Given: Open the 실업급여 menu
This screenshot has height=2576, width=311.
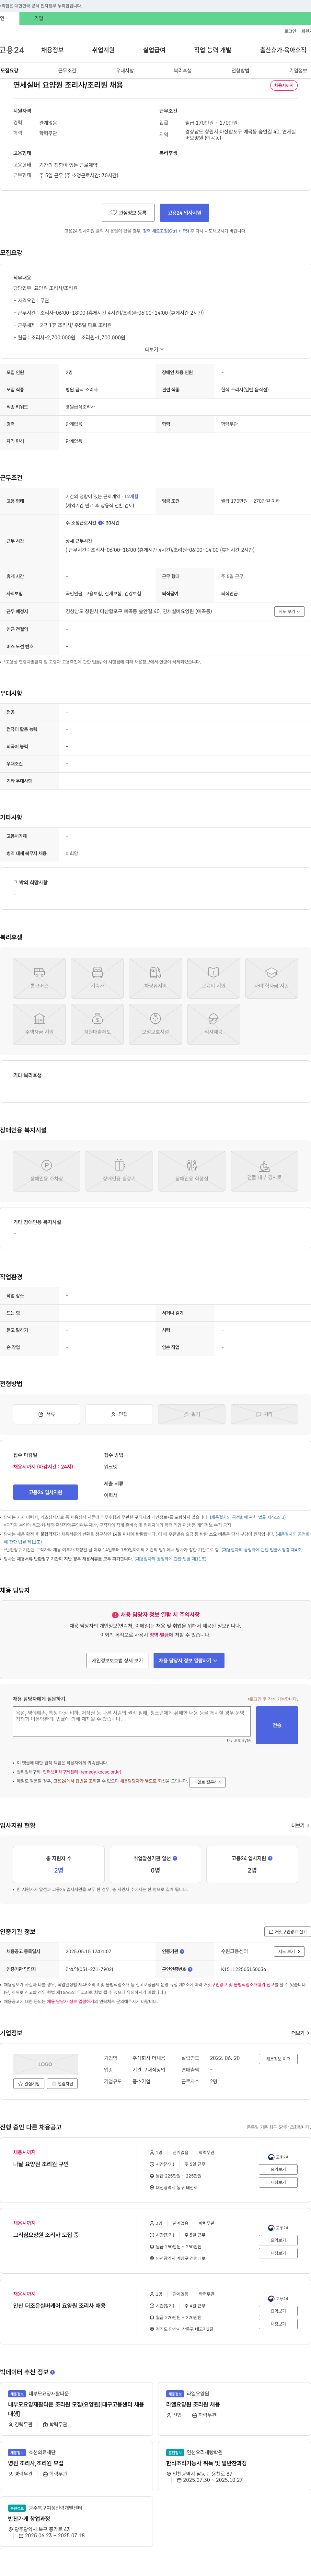Looking at the screenshot, I should click(x=154, y=50).
